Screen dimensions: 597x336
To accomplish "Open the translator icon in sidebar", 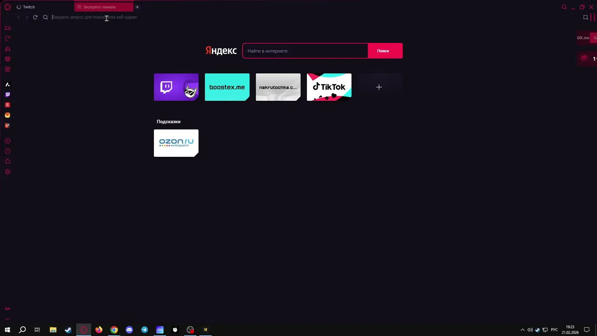I will pos(7,126).
